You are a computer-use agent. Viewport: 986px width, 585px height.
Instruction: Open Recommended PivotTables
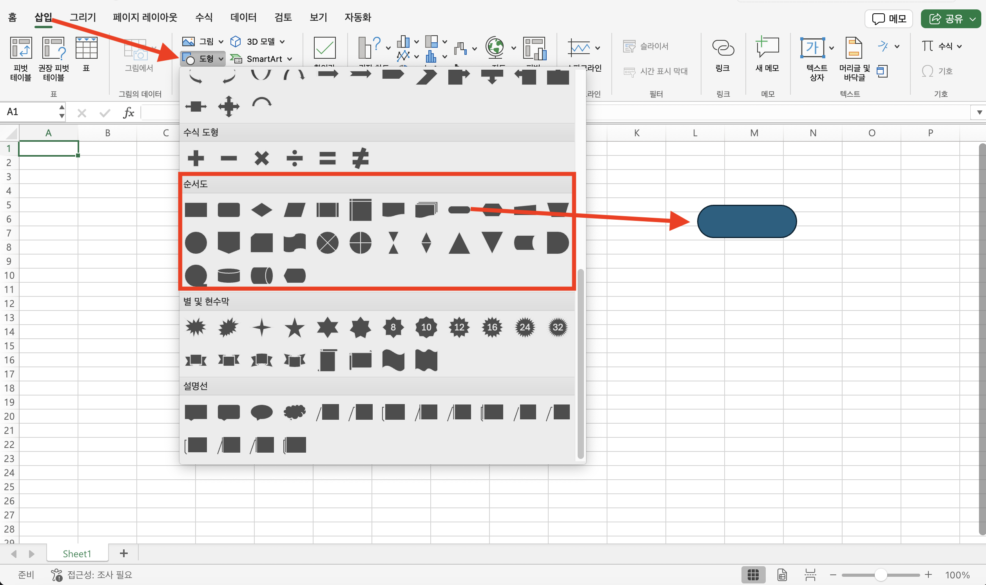(54, 59)
